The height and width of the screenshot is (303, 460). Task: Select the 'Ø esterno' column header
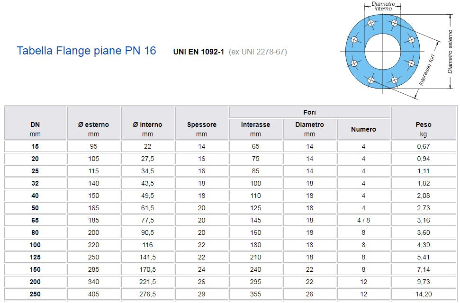pyautogui.click(x=94, y=123)
